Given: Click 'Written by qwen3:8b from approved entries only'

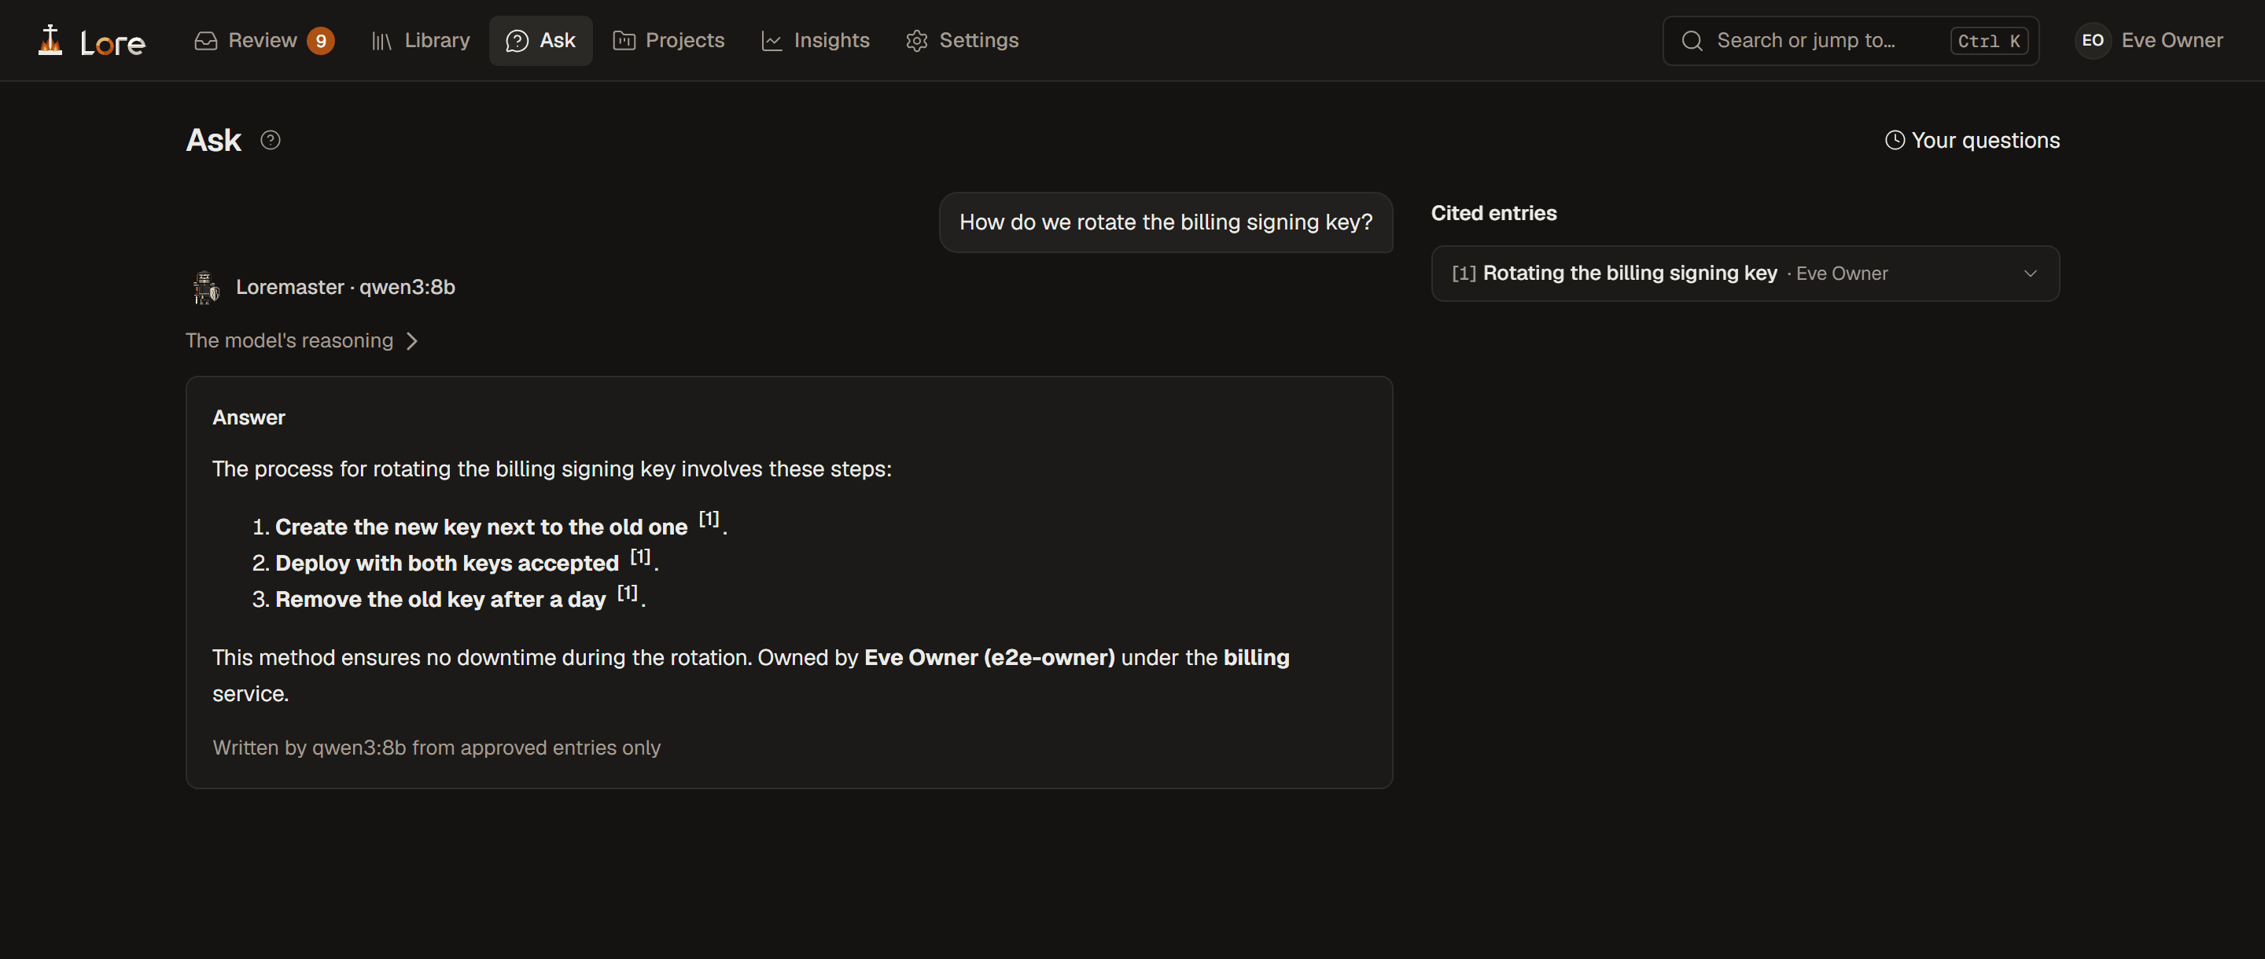Looking at the screenshot, I should tap(436, 748).
